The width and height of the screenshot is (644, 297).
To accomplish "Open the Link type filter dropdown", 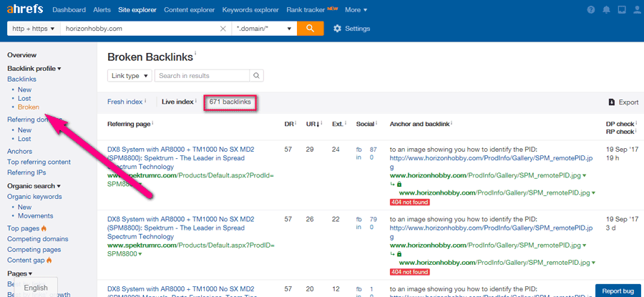I will (x=130, y=76).
